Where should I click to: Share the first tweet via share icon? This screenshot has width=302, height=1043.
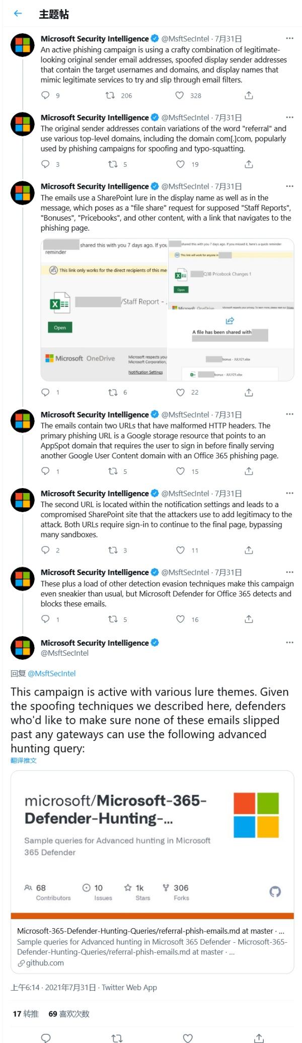249,95
